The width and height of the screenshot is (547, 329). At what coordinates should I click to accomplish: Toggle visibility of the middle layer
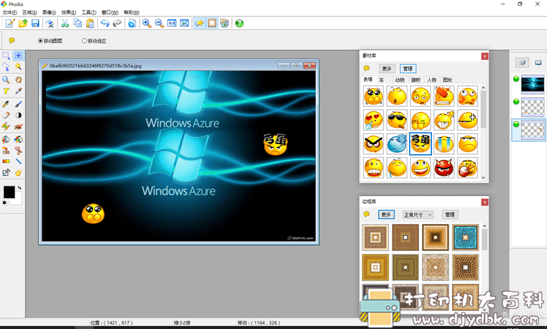pyautogui.click(x=516, y=102)
